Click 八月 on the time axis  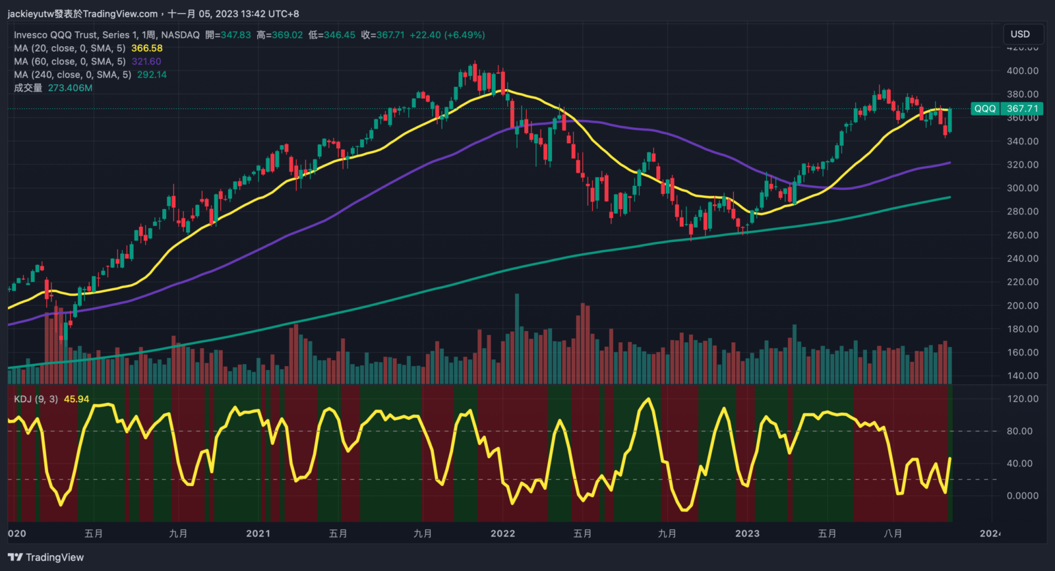[x=893, y=533]
